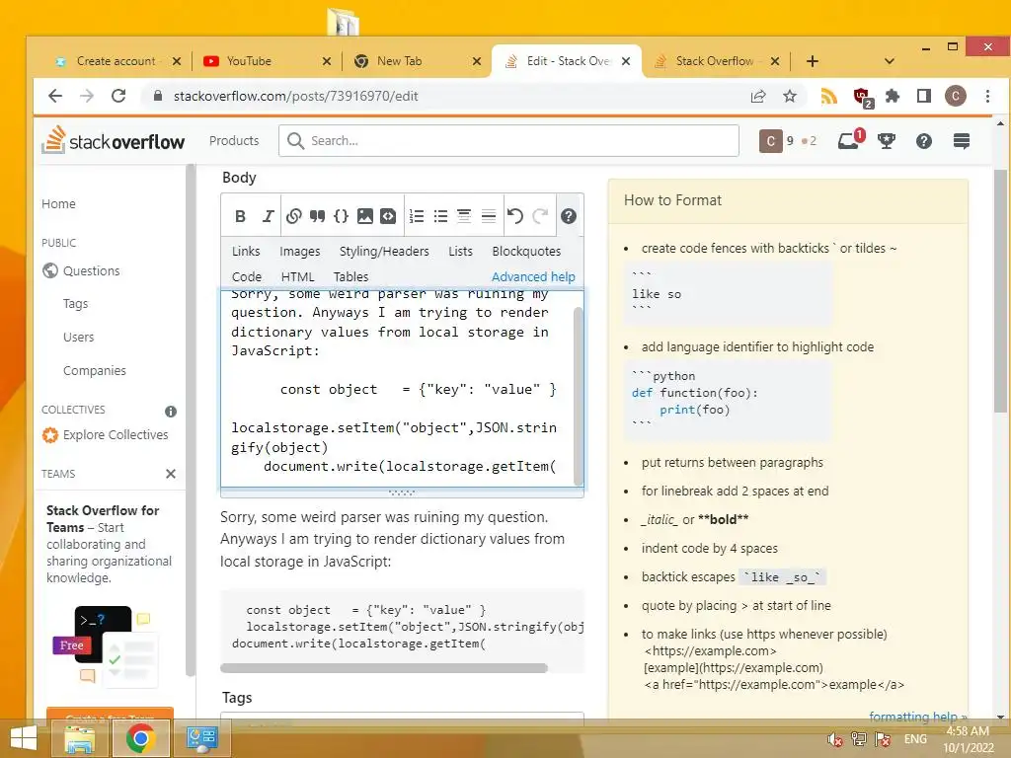Insert code snippet using the snippet icon
This screenshot has height=758, width=1011.
pos(388,216)
